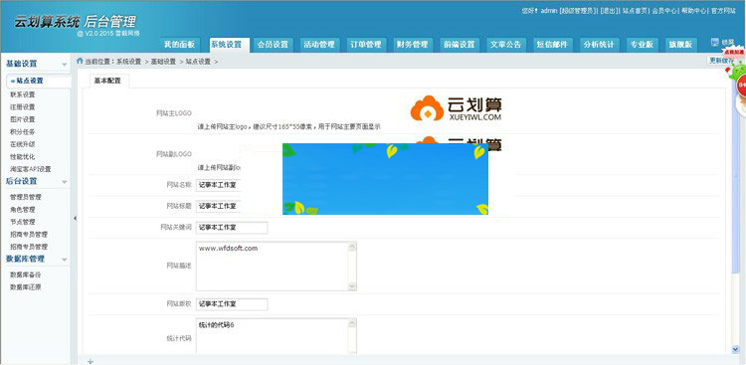Switch to the 文章公告 tab
This screenshot has height=365, width=746.
pyautogui.click(x=506, y=45)
